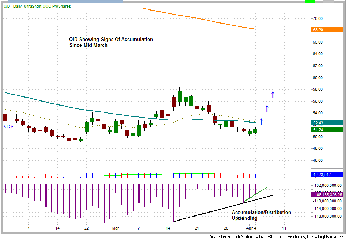Click the -118,000,000.00 indicator axis label
This screenshot has width=346, height=239.
[x=327, y=216]
